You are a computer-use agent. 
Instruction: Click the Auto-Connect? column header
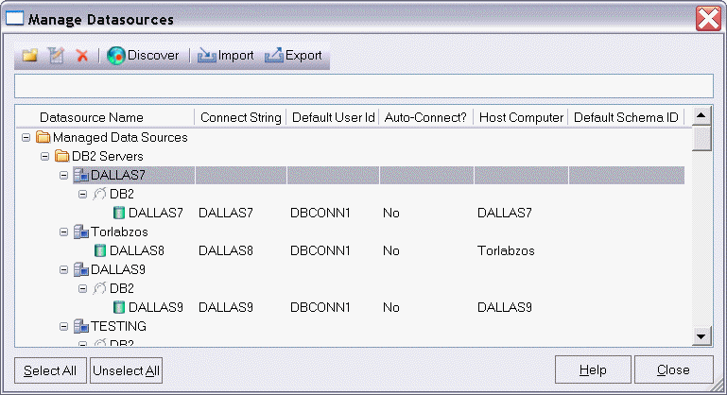pos(425,117)
